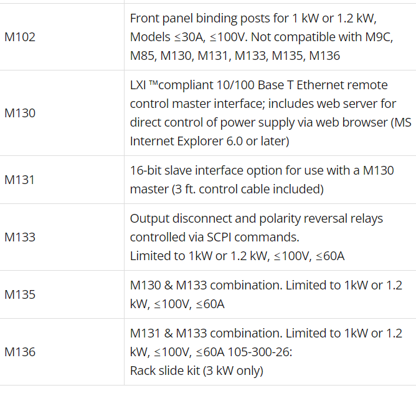416x393 pixels.
Task: Click the 'Models ≤30A, ≤100V' compatibility line
Action: [188, 37]
